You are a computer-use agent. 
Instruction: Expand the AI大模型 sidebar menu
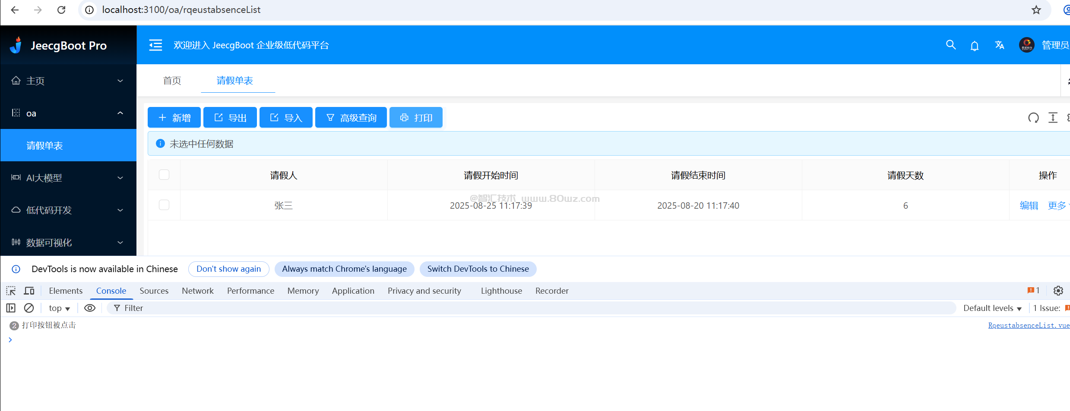pos(68,178)
